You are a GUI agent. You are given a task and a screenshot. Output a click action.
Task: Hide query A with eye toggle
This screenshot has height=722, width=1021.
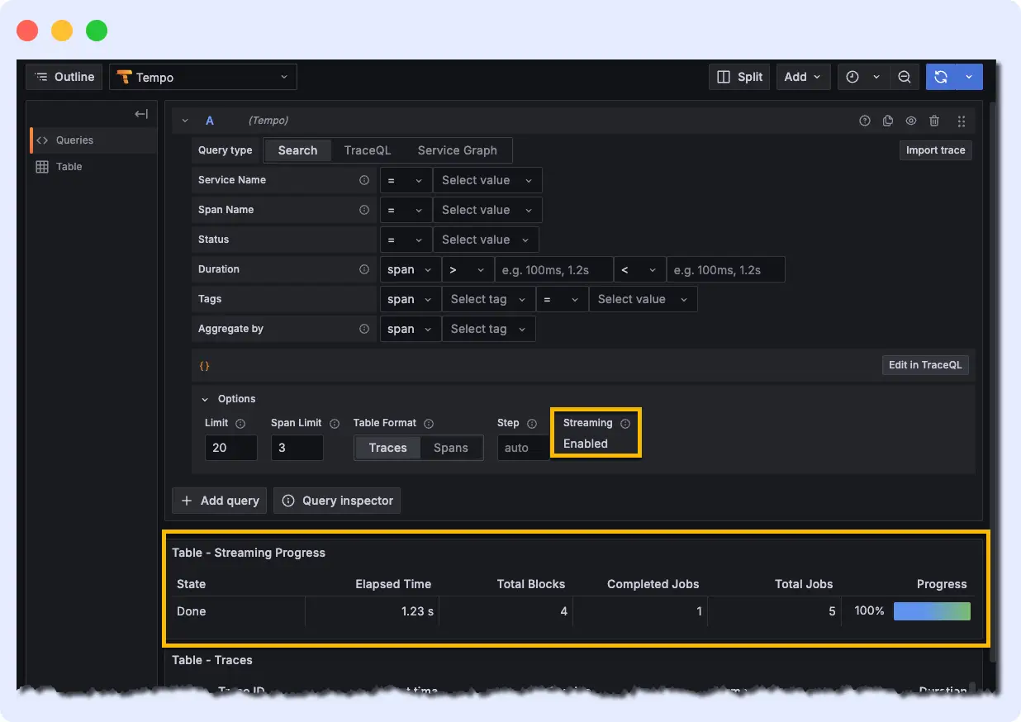tap(911, 121)
